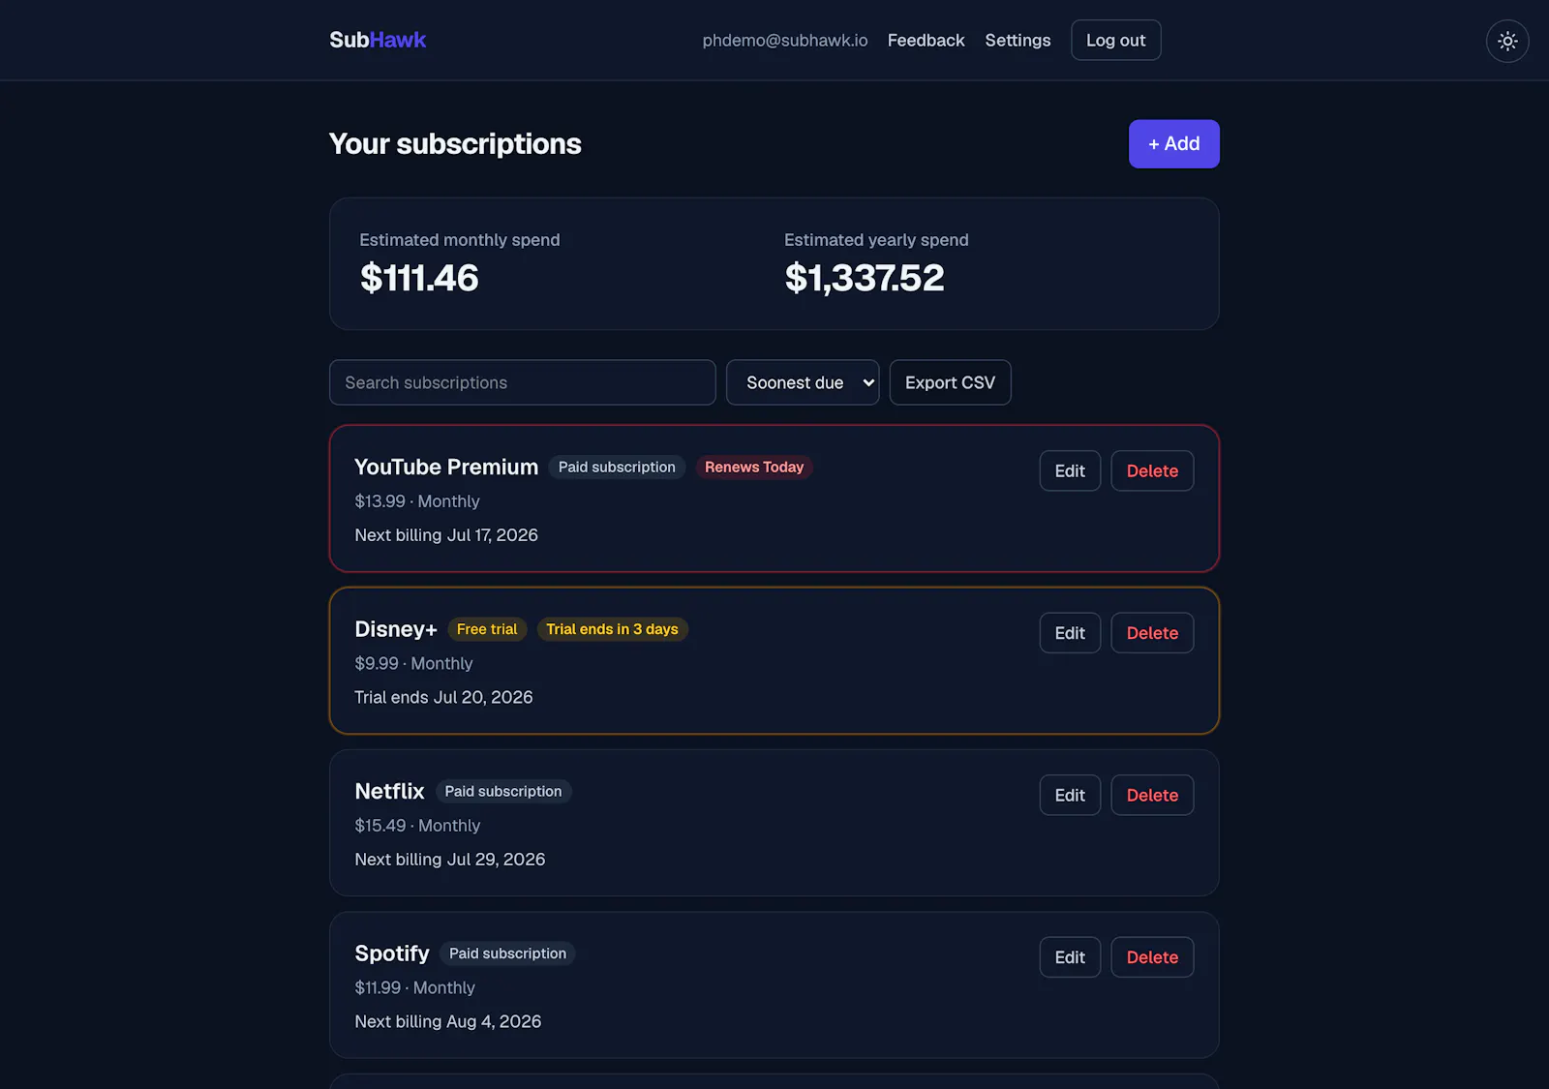Click the Free trial badge on Disney+
1549x1089 pixels.
(x=487, y=629)
